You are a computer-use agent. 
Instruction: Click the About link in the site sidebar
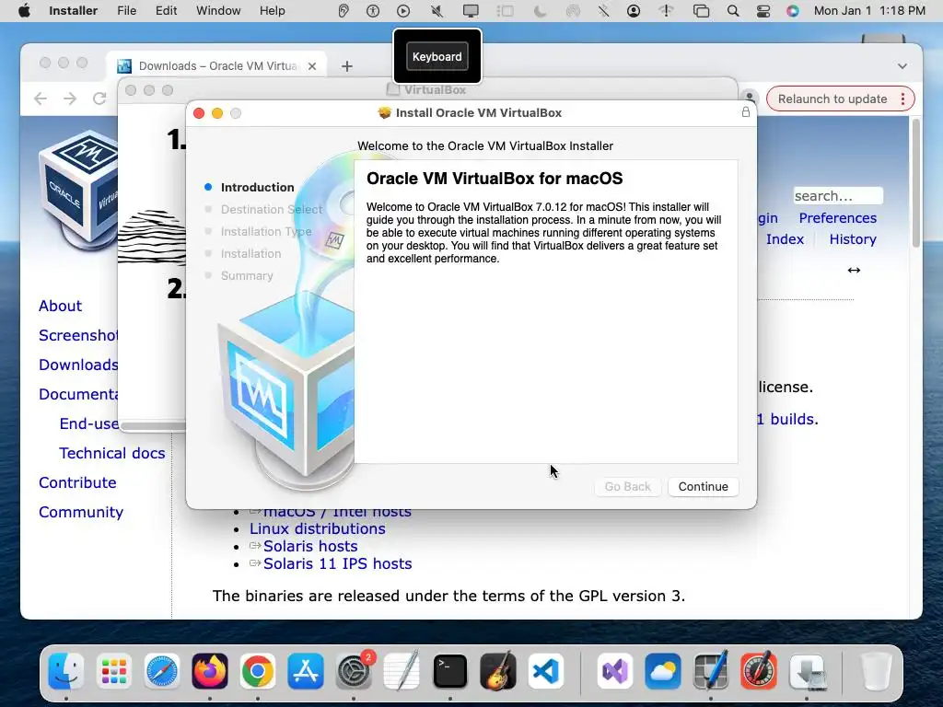click(x=60, y=306)
